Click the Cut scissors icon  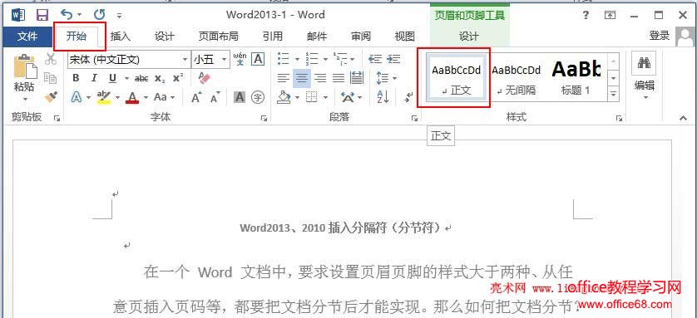pos(51,59)
